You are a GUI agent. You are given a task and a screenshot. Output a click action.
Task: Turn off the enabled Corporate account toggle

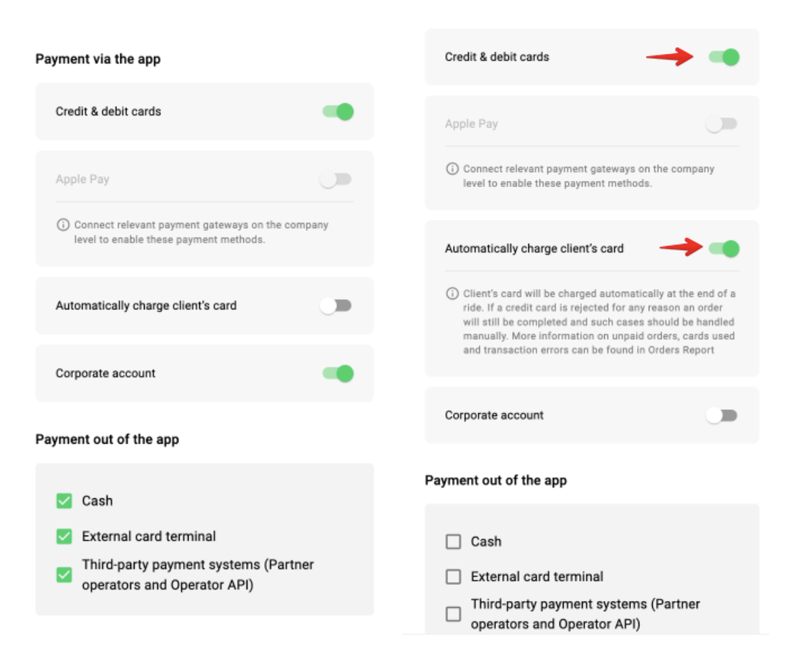(338, 373)
